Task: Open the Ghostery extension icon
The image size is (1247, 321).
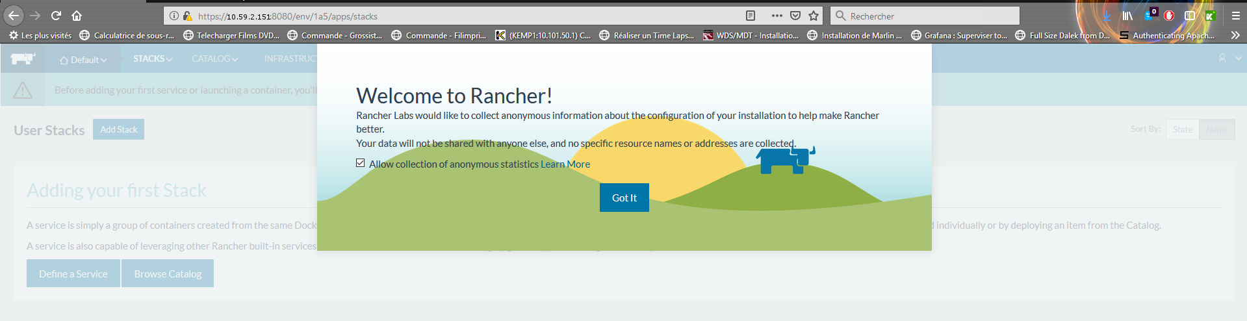Action: tap(1150, 15)
